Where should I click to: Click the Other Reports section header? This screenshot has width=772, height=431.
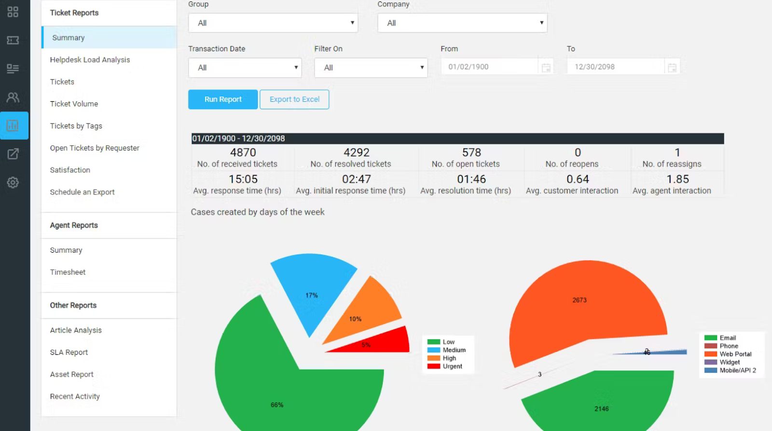click(x=73, y=305)
